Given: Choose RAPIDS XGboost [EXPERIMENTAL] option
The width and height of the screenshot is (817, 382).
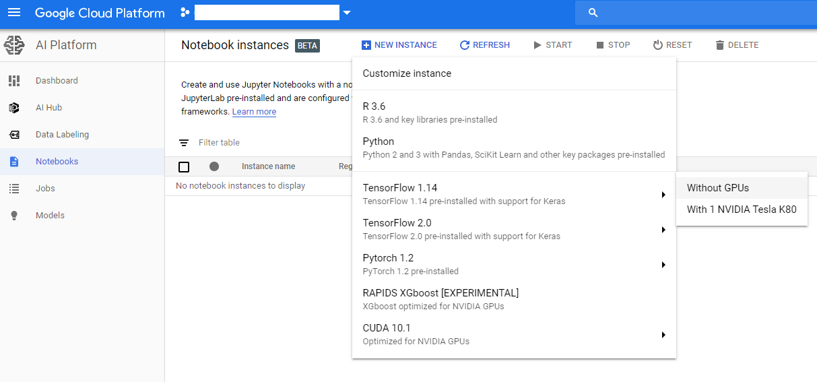Looking at the screenshot, I should 514,299.
